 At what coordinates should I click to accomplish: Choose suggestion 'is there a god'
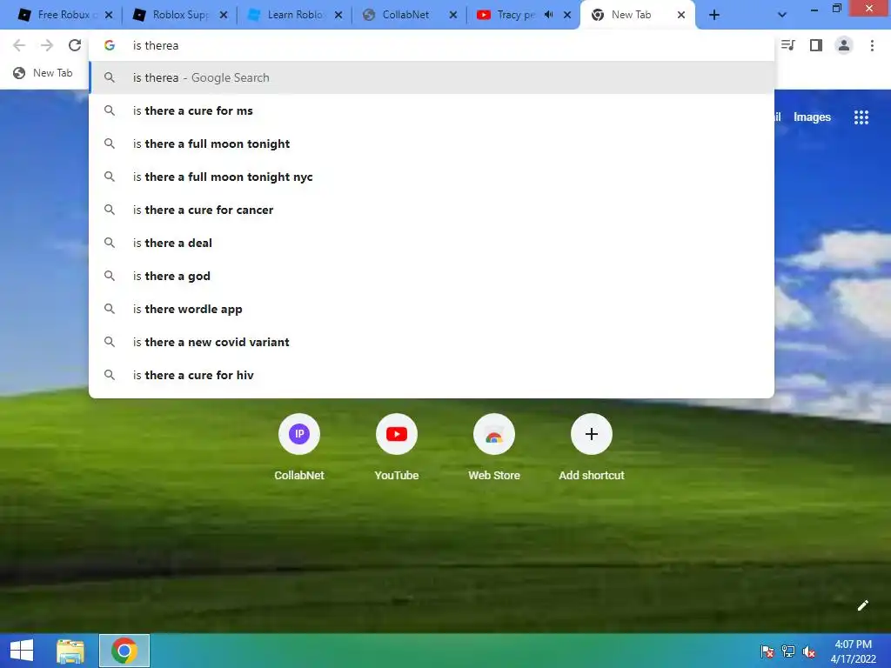[432, 276]
